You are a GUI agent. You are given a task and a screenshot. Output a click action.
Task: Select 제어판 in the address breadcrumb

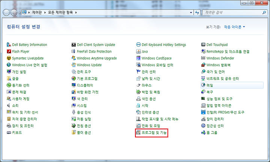37,12
